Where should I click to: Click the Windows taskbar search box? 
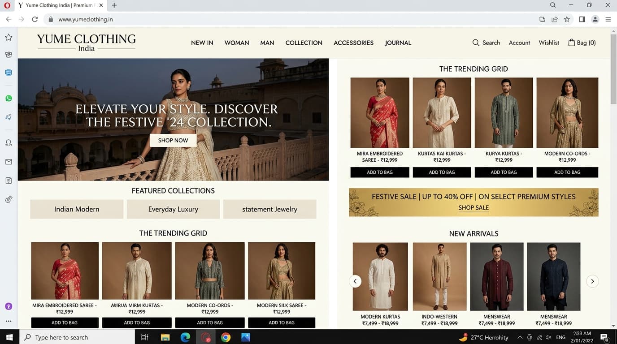(x=77, y=337)
